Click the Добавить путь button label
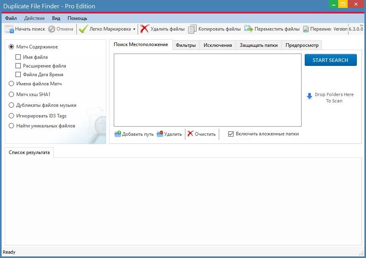366x258 pixels. click(138, 134)
